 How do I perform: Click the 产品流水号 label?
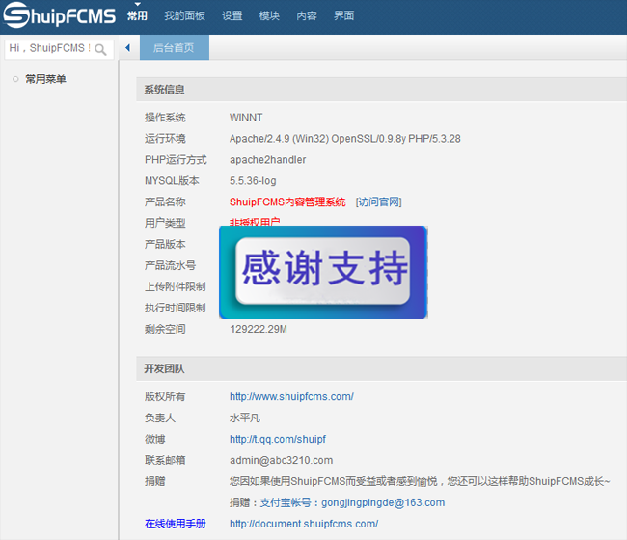tap(171, 265)
